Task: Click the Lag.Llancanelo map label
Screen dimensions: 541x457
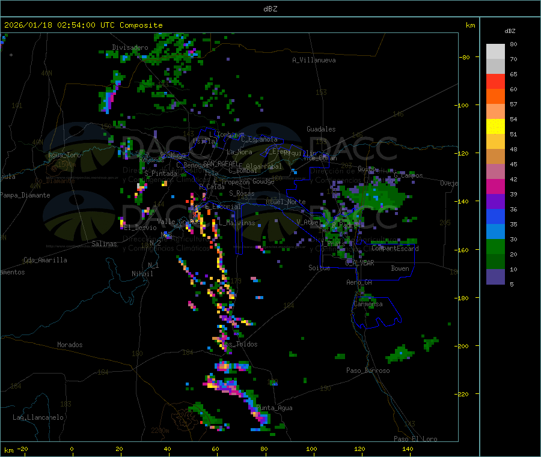Action: (x=38, y=417)
